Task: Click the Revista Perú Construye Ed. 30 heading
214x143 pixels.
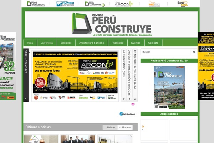Action: coord(169,61)
